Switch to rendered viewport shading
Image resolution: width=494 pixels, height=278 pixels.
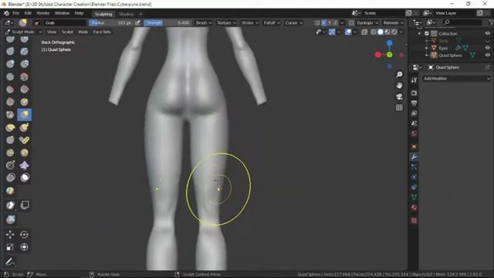pos(394,32)
